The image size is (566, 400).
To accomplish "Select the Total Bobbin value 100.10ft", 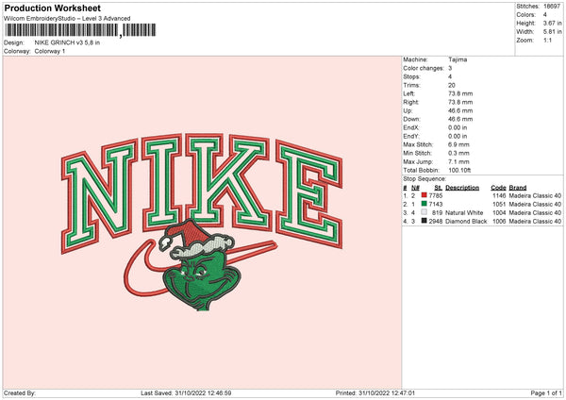I will click(459, 170).
